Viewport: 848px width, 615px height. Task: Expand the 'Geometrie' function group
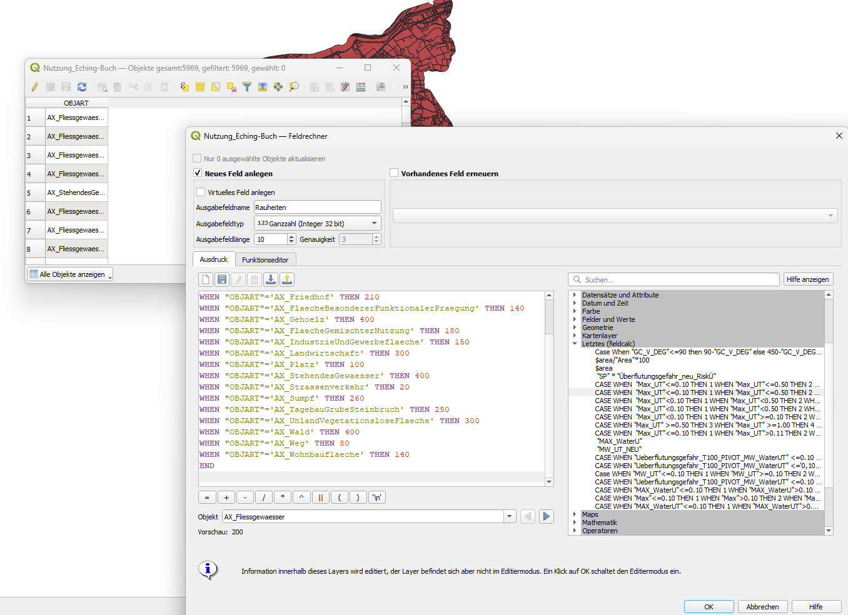pos(575,327)
